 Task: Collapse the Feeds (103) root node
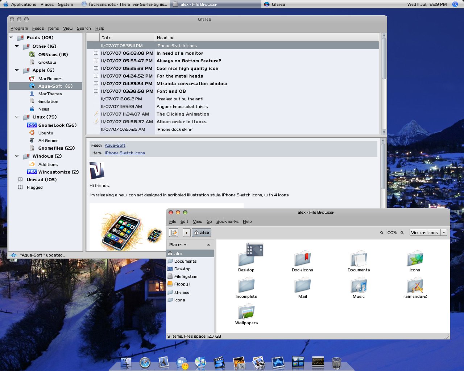[11, 37]
